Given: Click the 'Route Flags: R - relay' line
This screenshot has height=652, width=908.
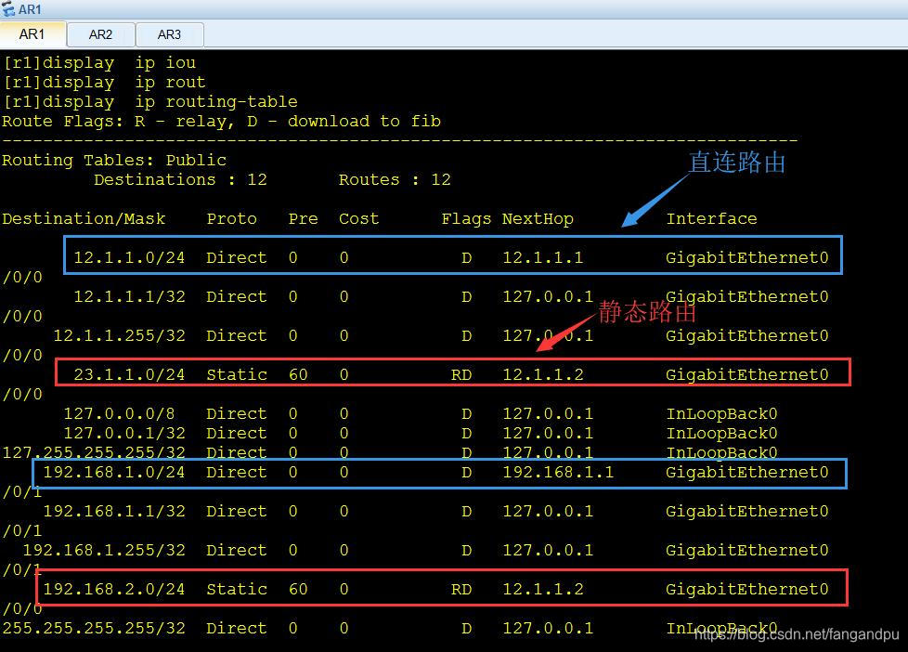Looking at the screenshot, I should pos(221,121).
